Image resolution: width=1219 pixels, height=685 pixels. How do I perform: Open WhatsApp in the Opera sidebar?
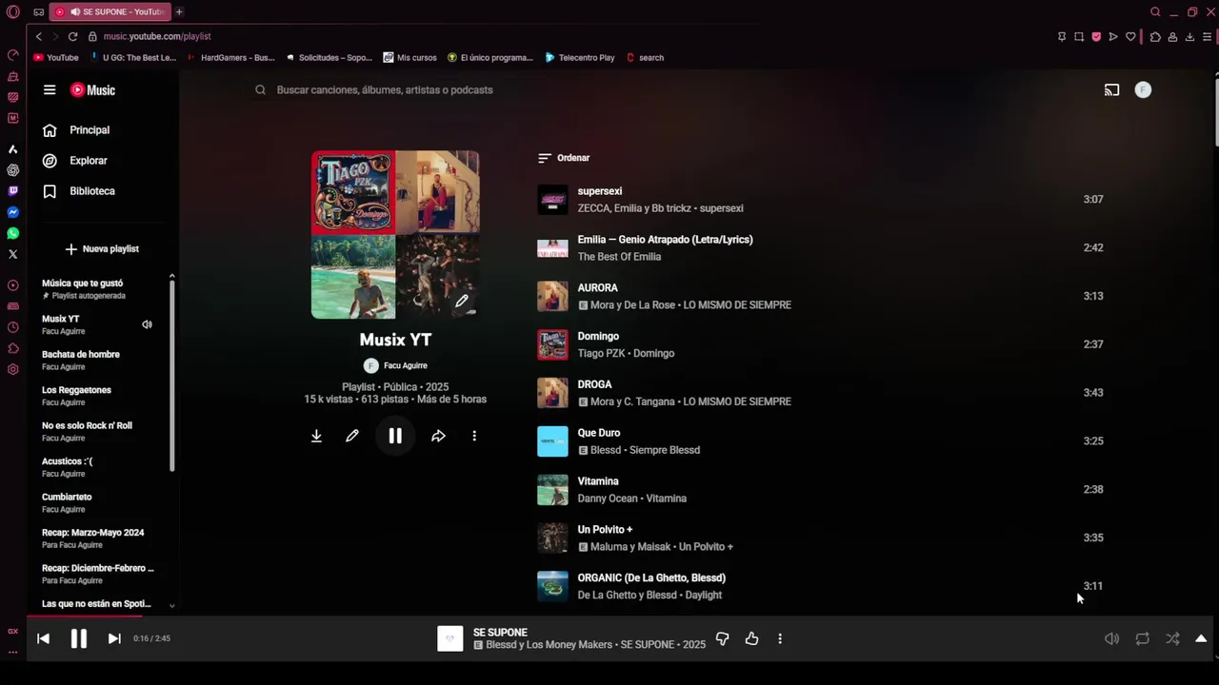click(x=13, y=233)
